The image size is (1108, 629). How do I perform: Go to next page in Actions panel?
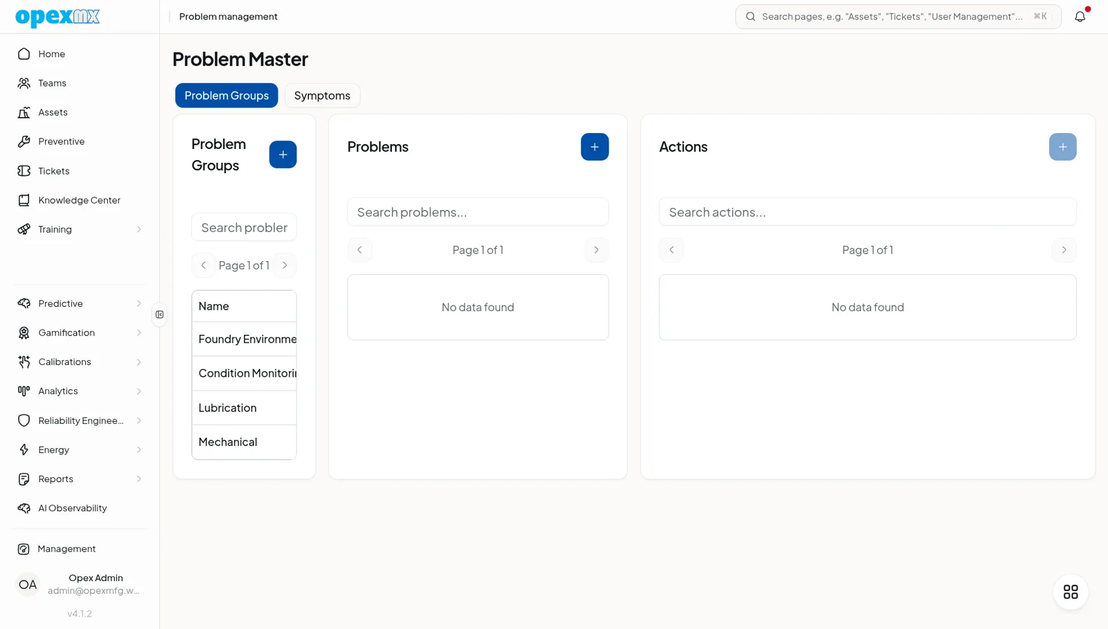pyautogui.click(x=1064, y=250)
